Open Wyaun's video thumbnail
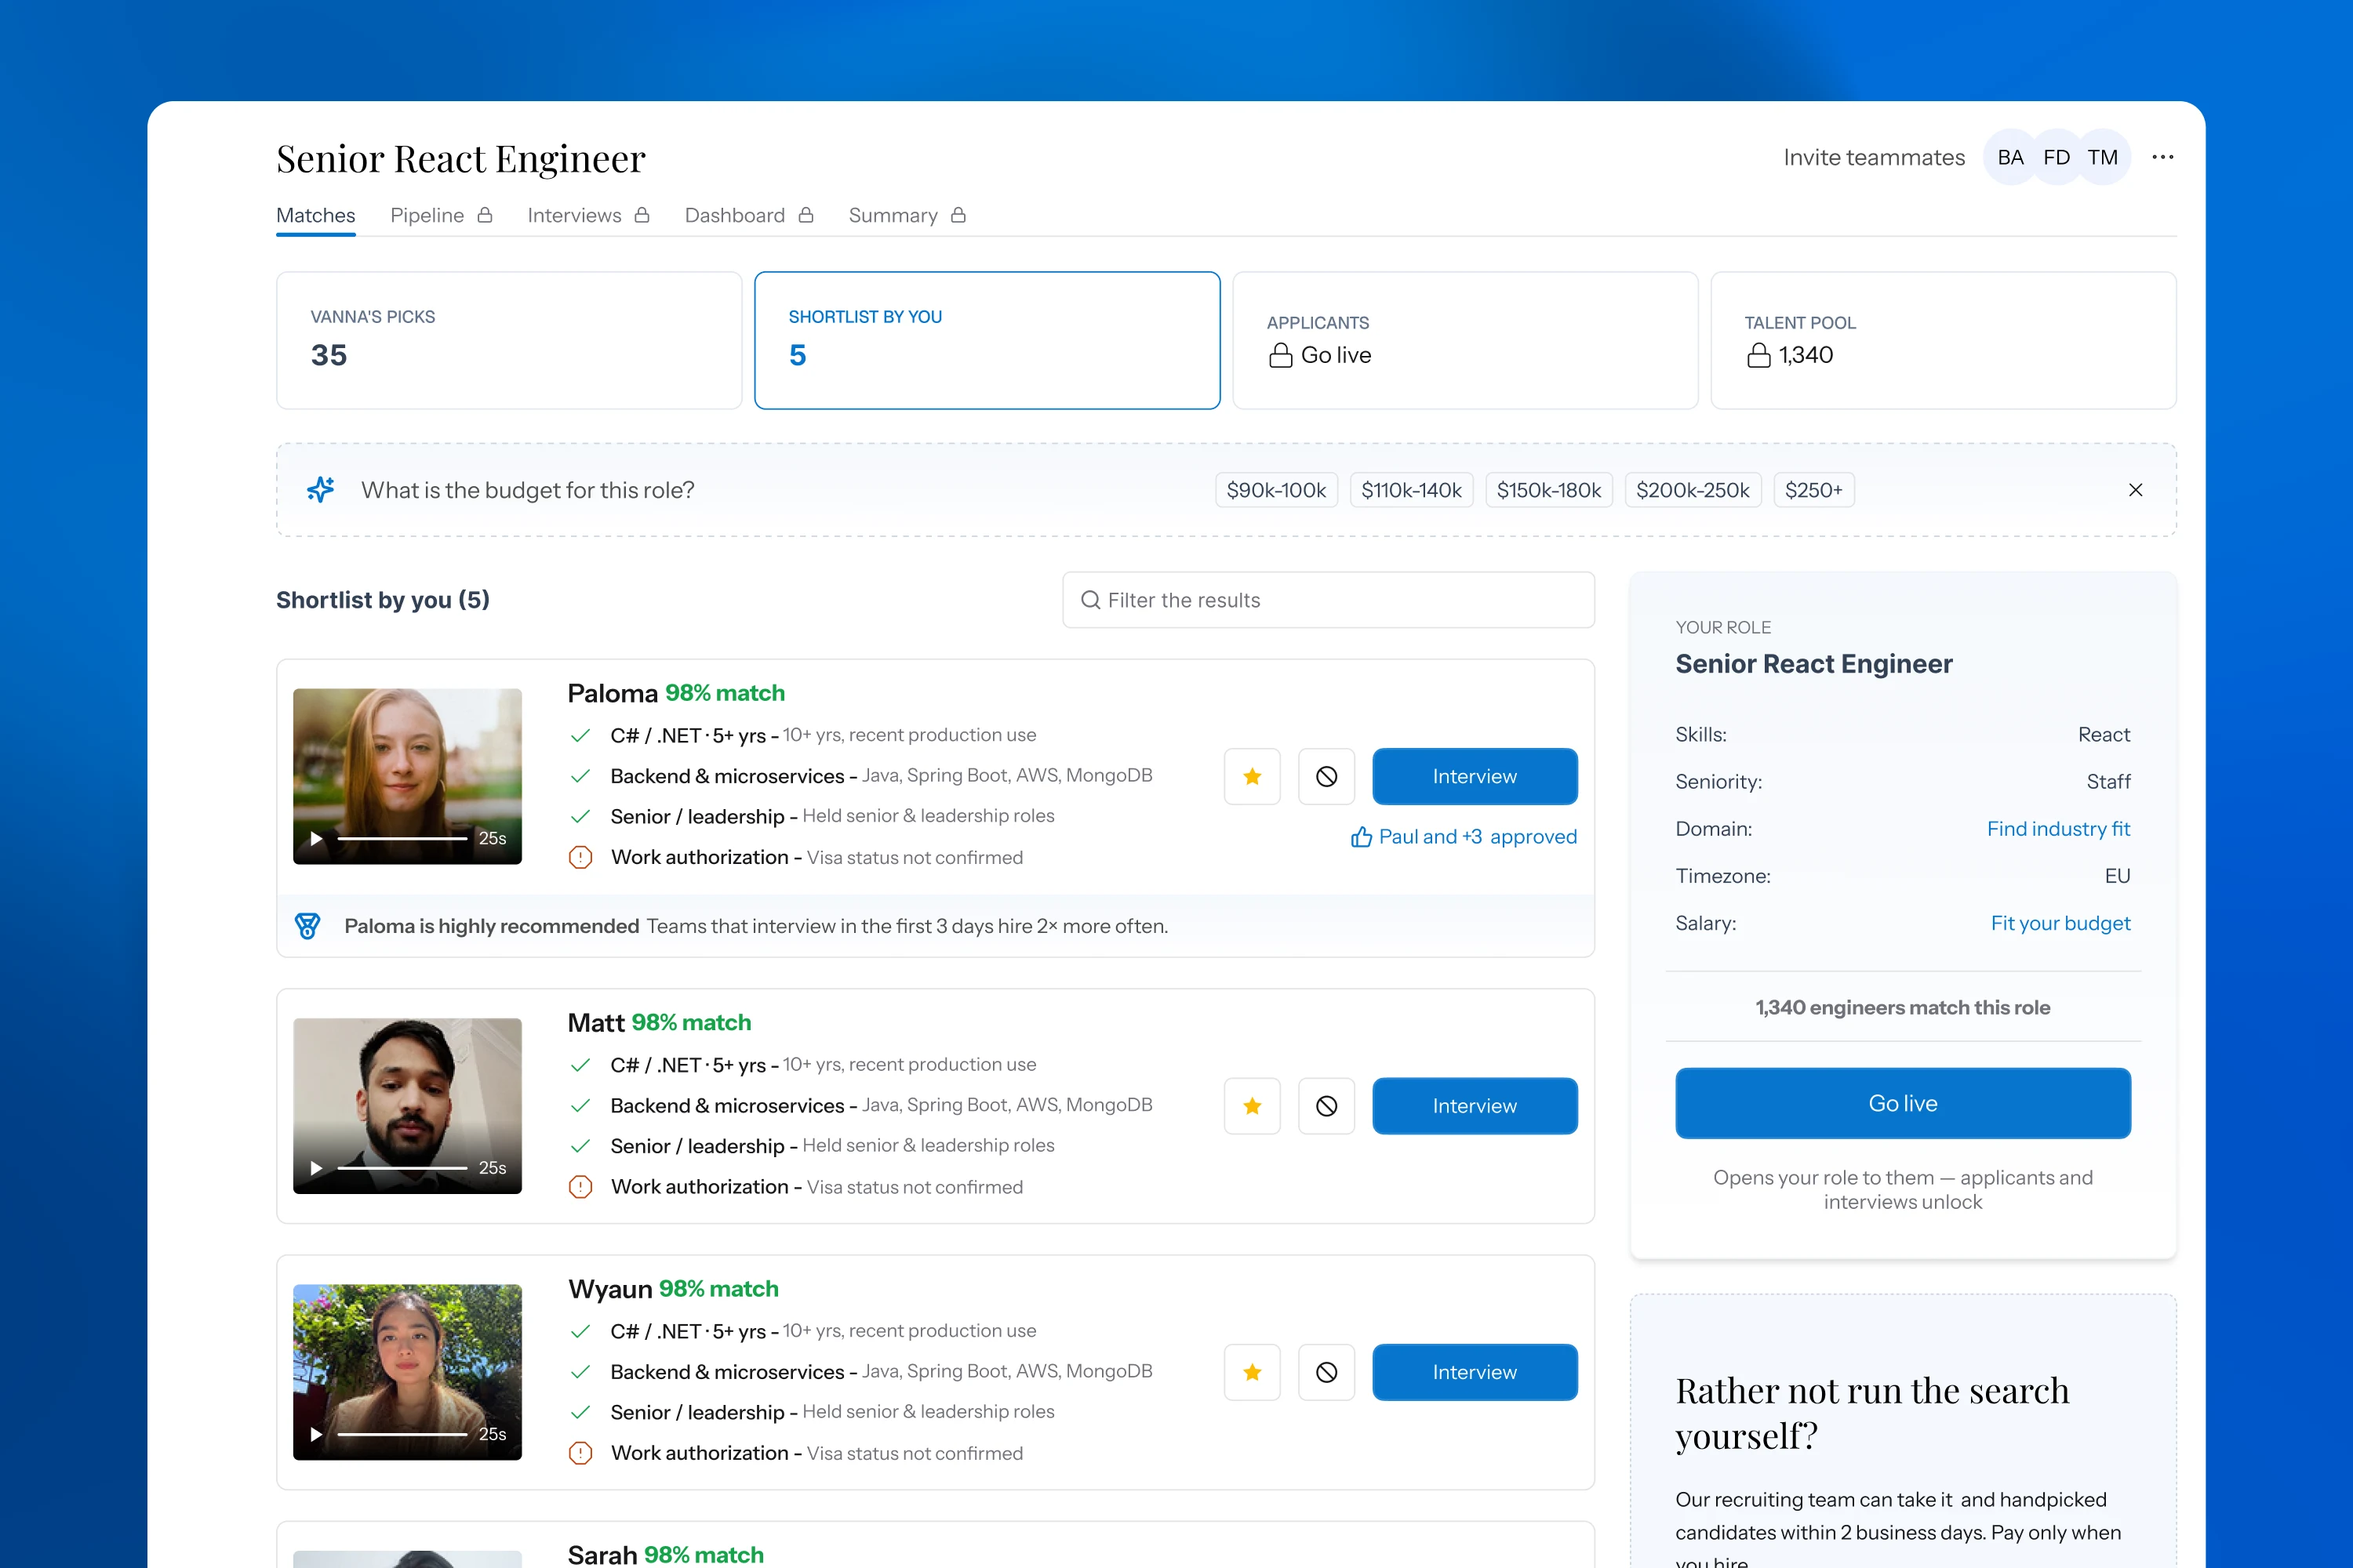Image resolution: width=2353 pixels, height=1568 pixels. click(407, 1372)
